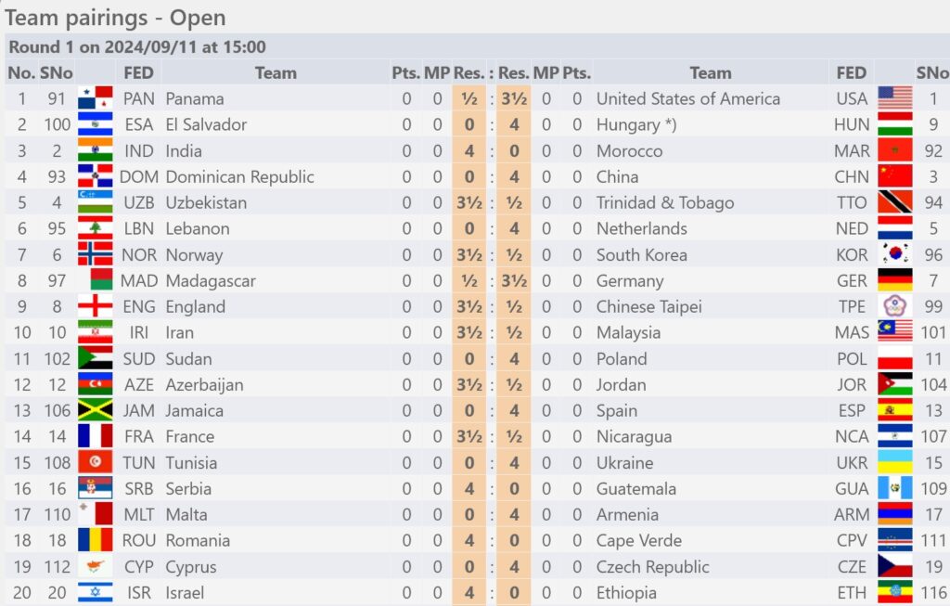Click the South Korea flag icon
The width and height of the screenshot is (950, 606).
click(895, 254)
